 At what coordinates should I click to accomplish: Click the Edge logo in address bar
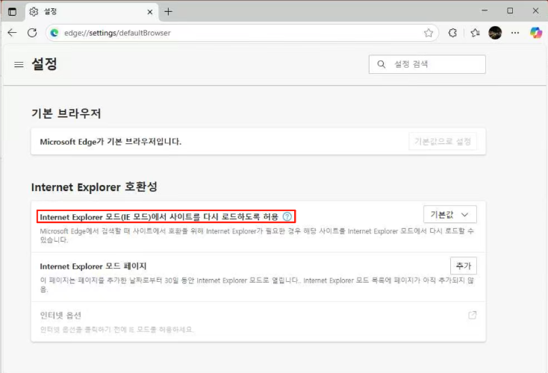point(55,33)
